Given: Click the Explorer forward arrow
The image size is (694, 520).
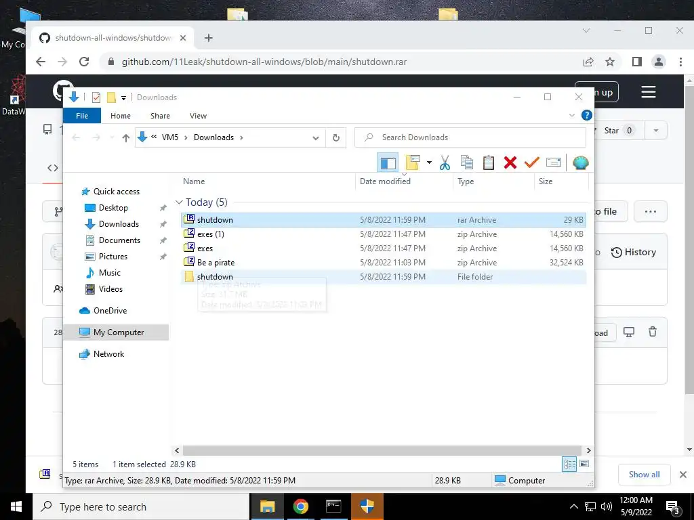Looking at the screenshot, I should pos(96,137).
